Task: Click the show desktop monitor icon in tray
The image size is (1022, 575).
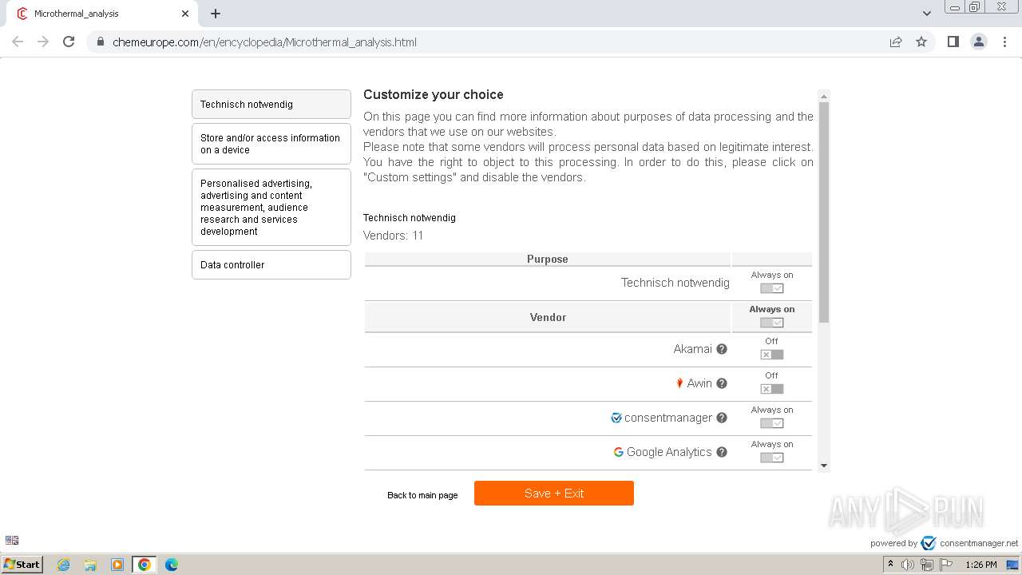Action: [x=1012, y=565]
